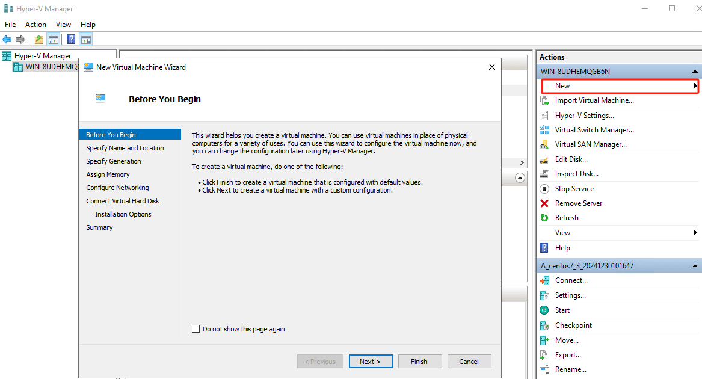The image size is (702, 379).
Task: Go to Specify Generation wizard step
Action: [x=113, y=161]
